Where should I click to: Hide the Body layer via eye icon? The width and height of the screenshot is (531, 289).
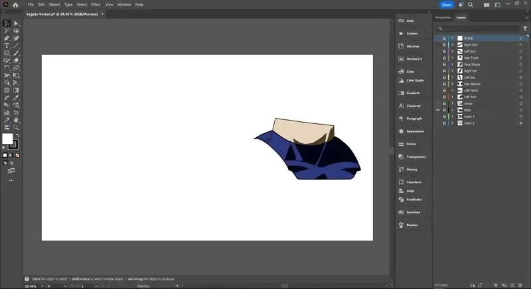point(438,110)
